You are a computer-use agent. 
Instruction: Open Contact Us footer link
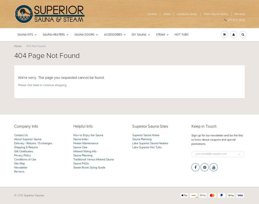(x=21, y=135)
